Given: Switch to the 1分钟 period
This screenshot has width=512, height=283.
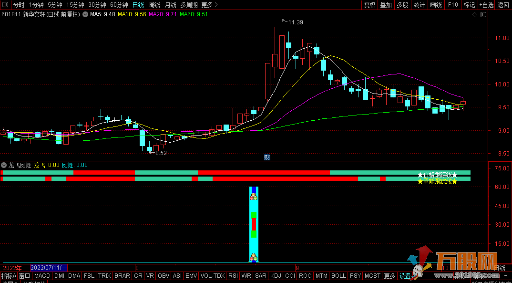Looking at the screenshot, I should point(36,5).
